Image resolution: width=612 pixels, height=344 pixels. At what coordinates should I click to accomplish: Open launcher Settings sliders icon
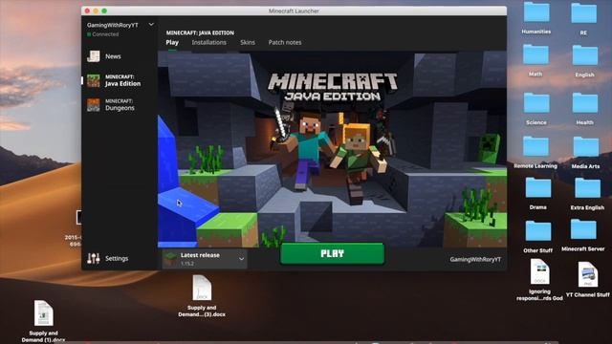(94, 258)
